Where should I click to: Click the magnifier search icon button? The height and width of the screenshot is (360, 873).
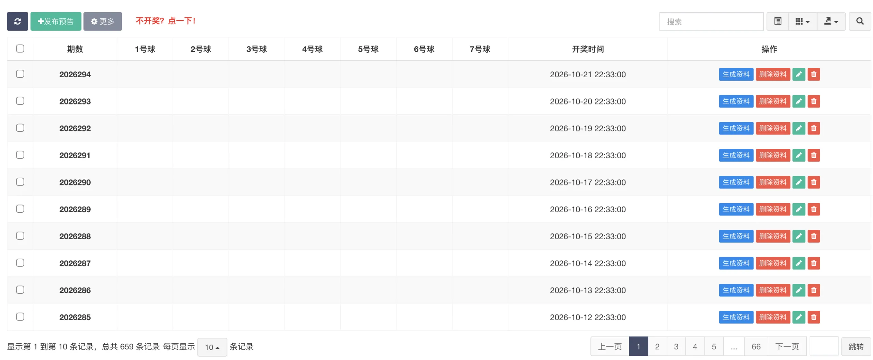[x=859, y=21]
